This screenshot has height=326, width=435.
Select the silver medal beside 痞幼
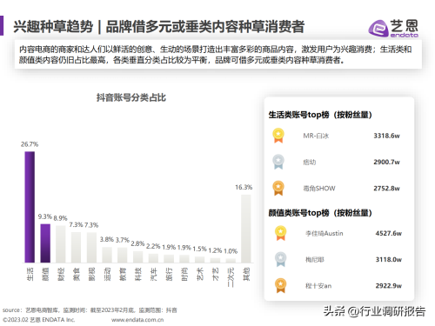pyautogui.click(x=278, y=162)
